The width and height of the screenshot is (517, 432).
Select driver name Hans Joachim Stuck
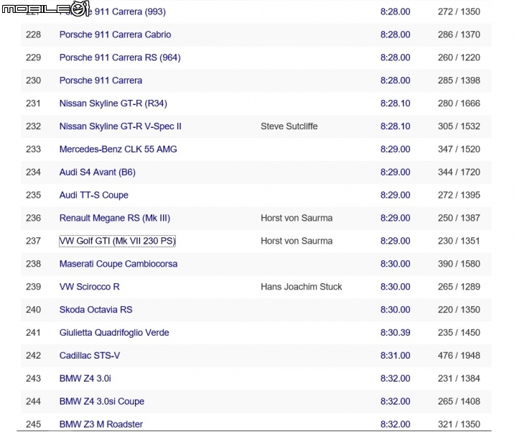coord(302,287)
